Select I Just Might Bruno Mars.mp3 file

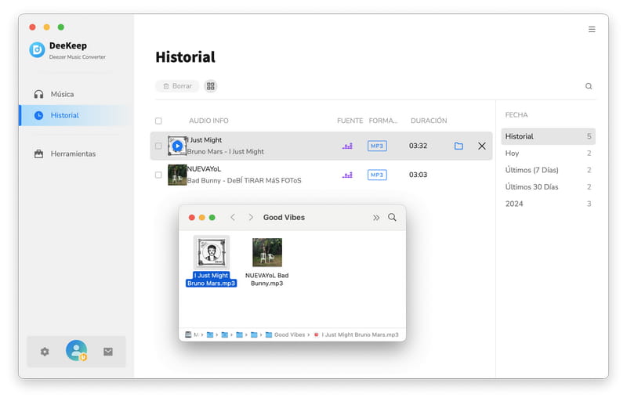pos(211,262)
